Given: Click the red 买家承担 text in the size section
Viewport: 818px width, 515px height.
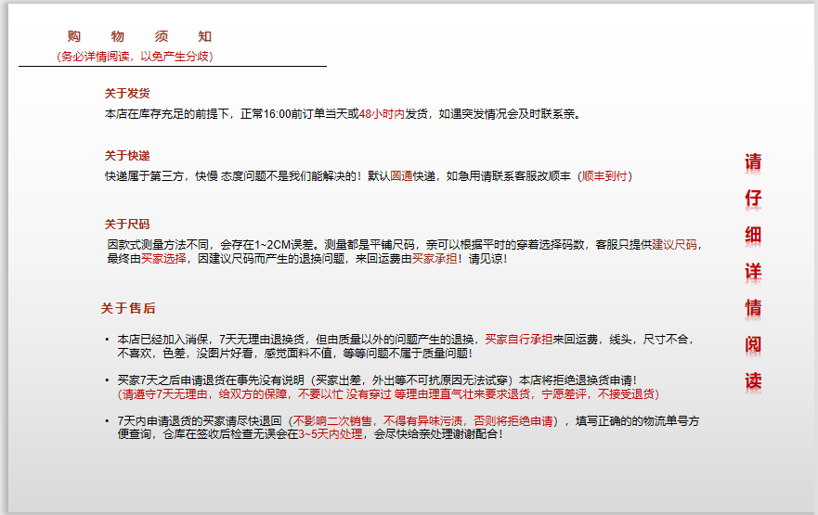Looking at the screenshot, I should pos(435,259).
